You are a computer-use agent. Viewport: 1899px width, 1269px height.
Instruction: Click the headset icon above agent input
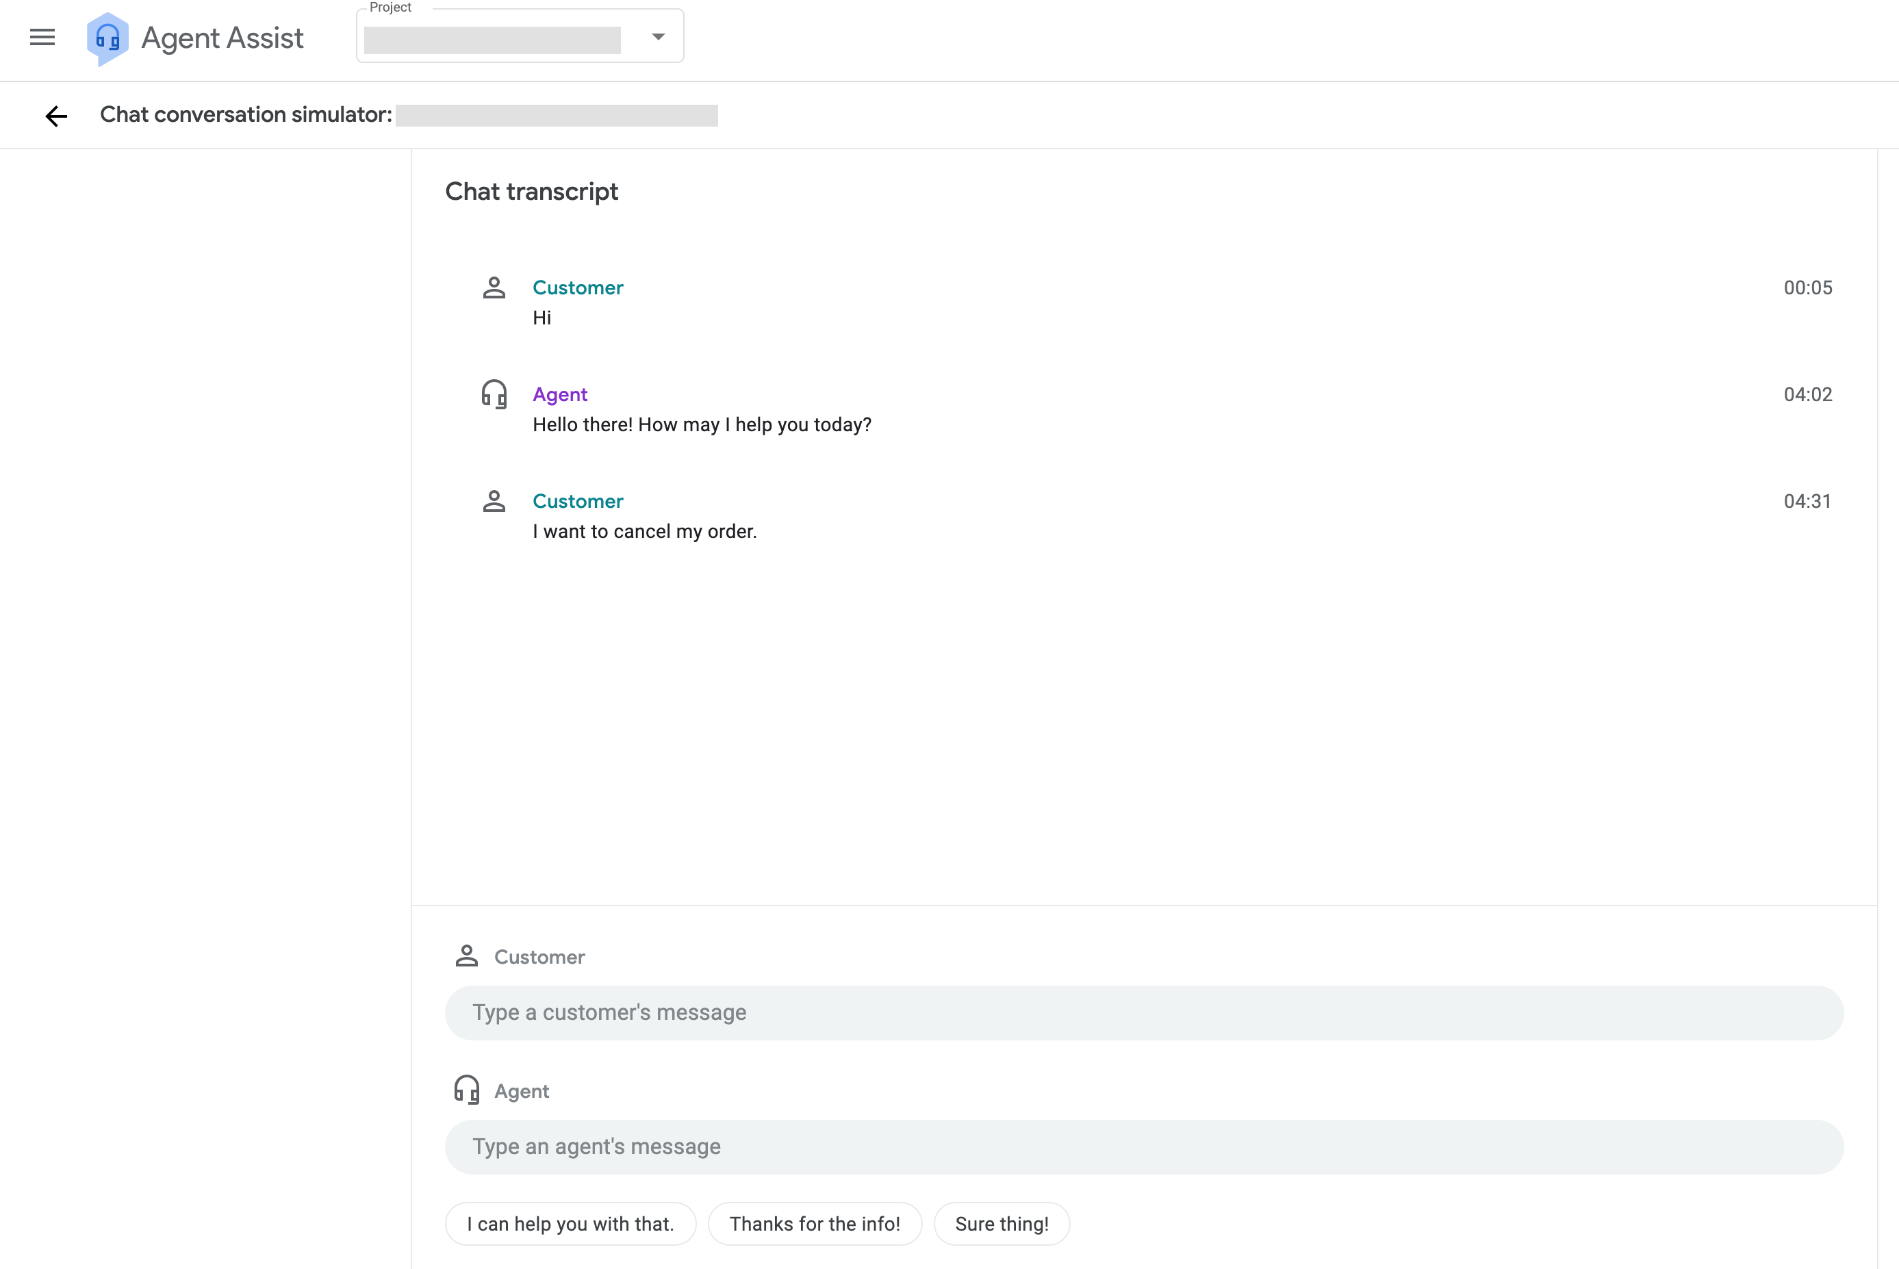click(466, 1090)
